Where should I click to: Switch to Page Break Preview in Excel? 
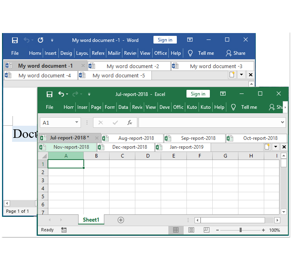point(206,230)
